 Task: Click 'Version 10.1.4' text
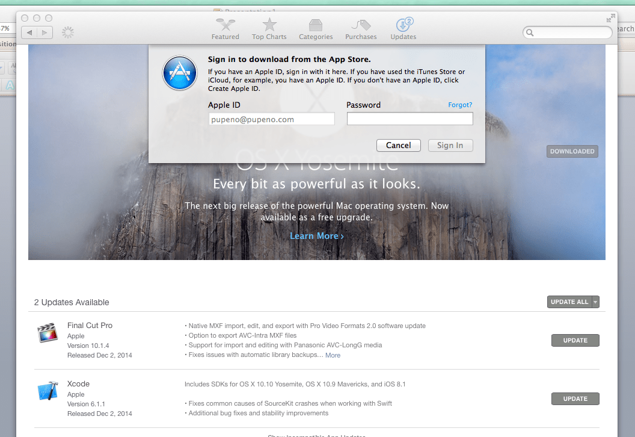[x=88, y=346]
